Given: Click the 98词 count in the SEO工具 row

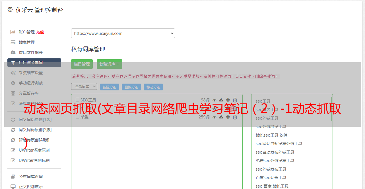Looking at the screenshot, I should 205,100.
